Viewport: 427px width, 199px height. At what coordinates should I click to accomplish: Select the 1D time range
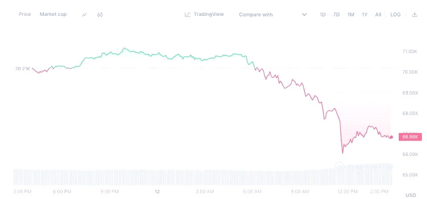click(323, 15)
